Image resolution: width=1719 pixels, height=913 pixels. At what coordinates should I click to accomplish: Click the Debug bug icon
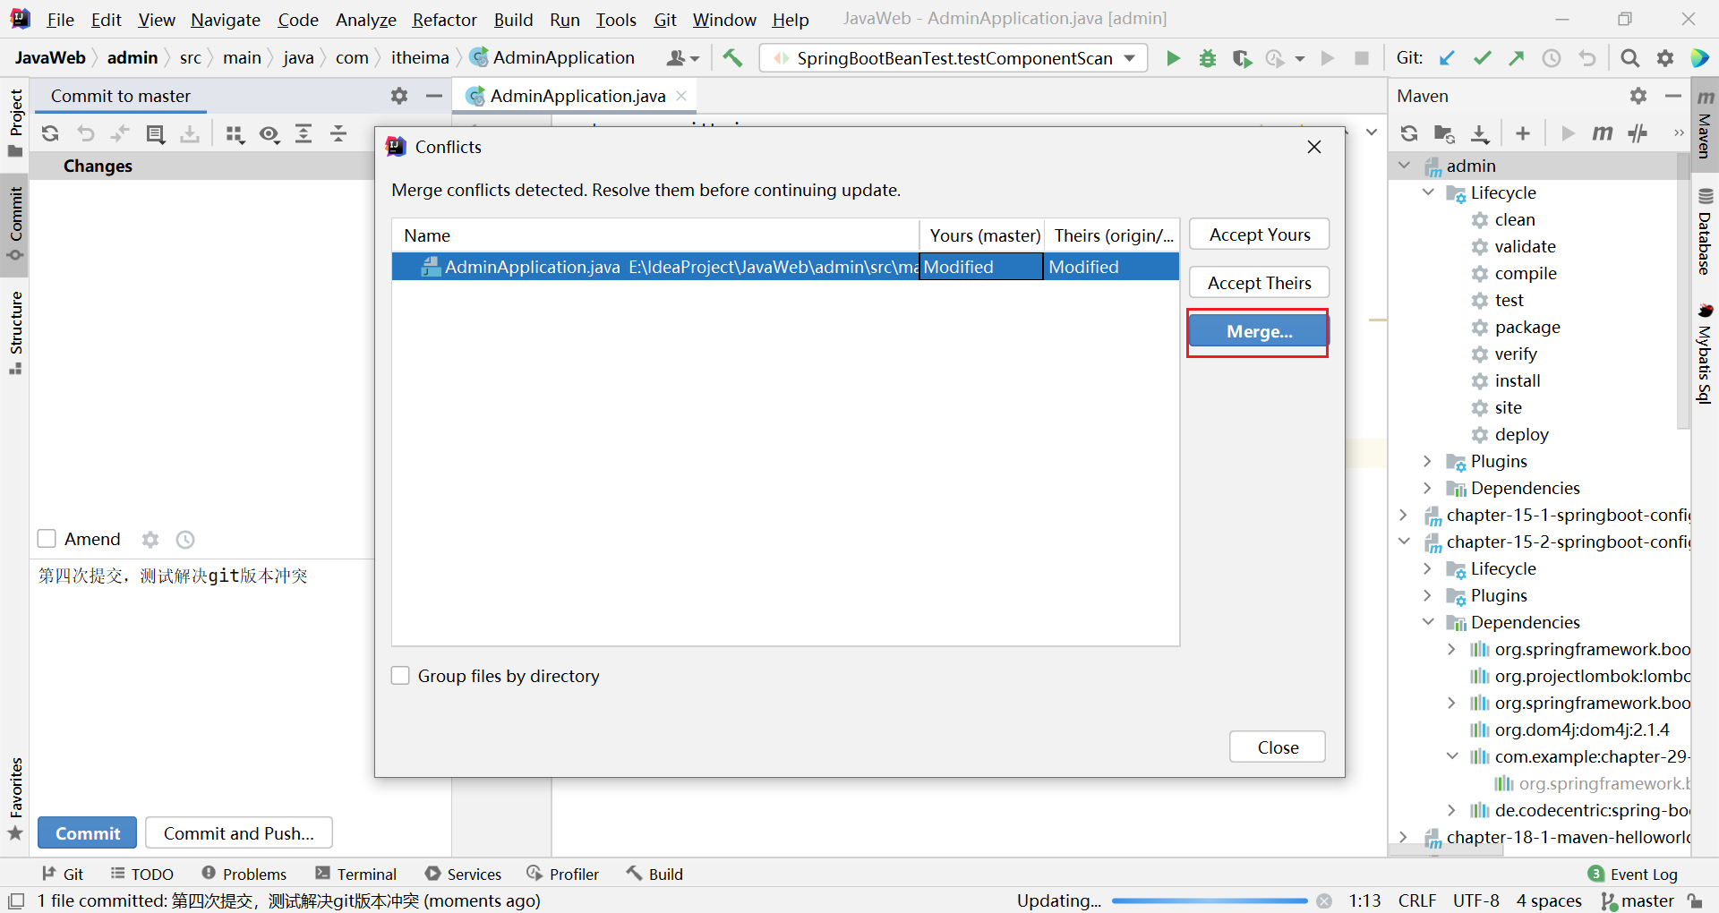1208,58
